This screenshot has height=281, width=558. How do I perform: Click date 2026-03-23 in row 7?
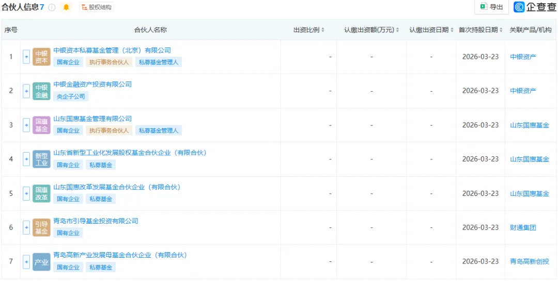(481, 262)
